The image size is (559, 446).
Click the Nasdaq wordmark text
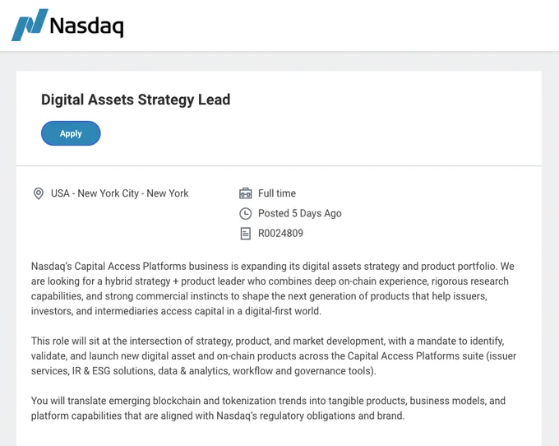(x=86, y=26)
